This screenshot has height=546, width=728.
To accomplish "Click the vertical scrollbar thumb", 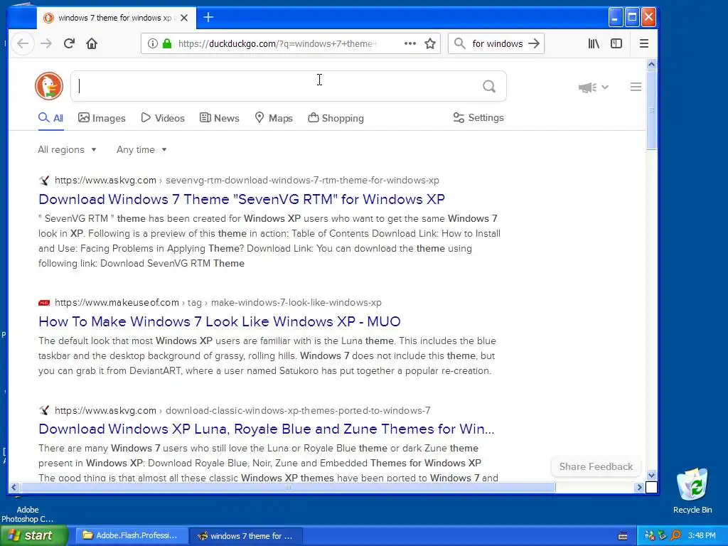I will click(651, 109).
